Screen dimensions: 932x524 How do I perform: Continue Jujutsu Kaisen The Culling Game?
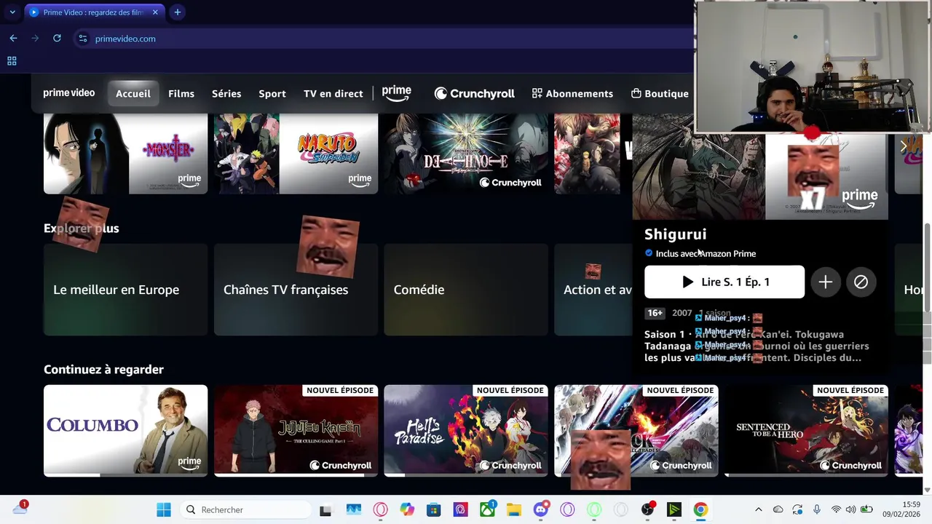[296, 431]
